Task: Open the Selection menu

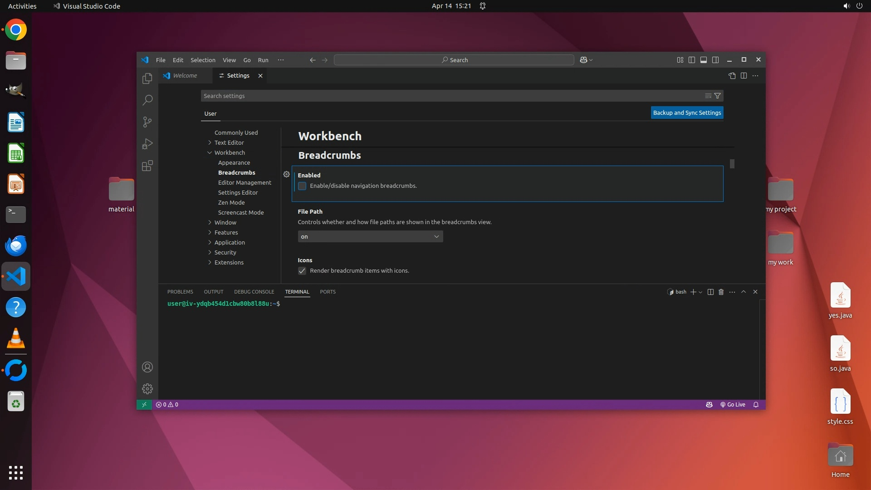Action: [203, 60]
